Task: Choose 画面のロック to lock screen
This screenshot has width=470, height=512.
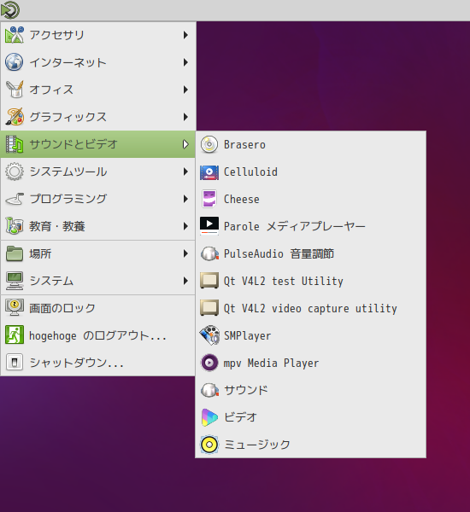Action: tap(98, 308)
